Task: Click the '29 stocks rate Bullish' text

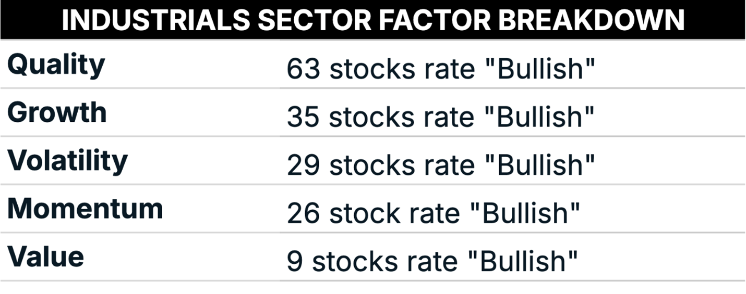Action: (x=441, y=165)
